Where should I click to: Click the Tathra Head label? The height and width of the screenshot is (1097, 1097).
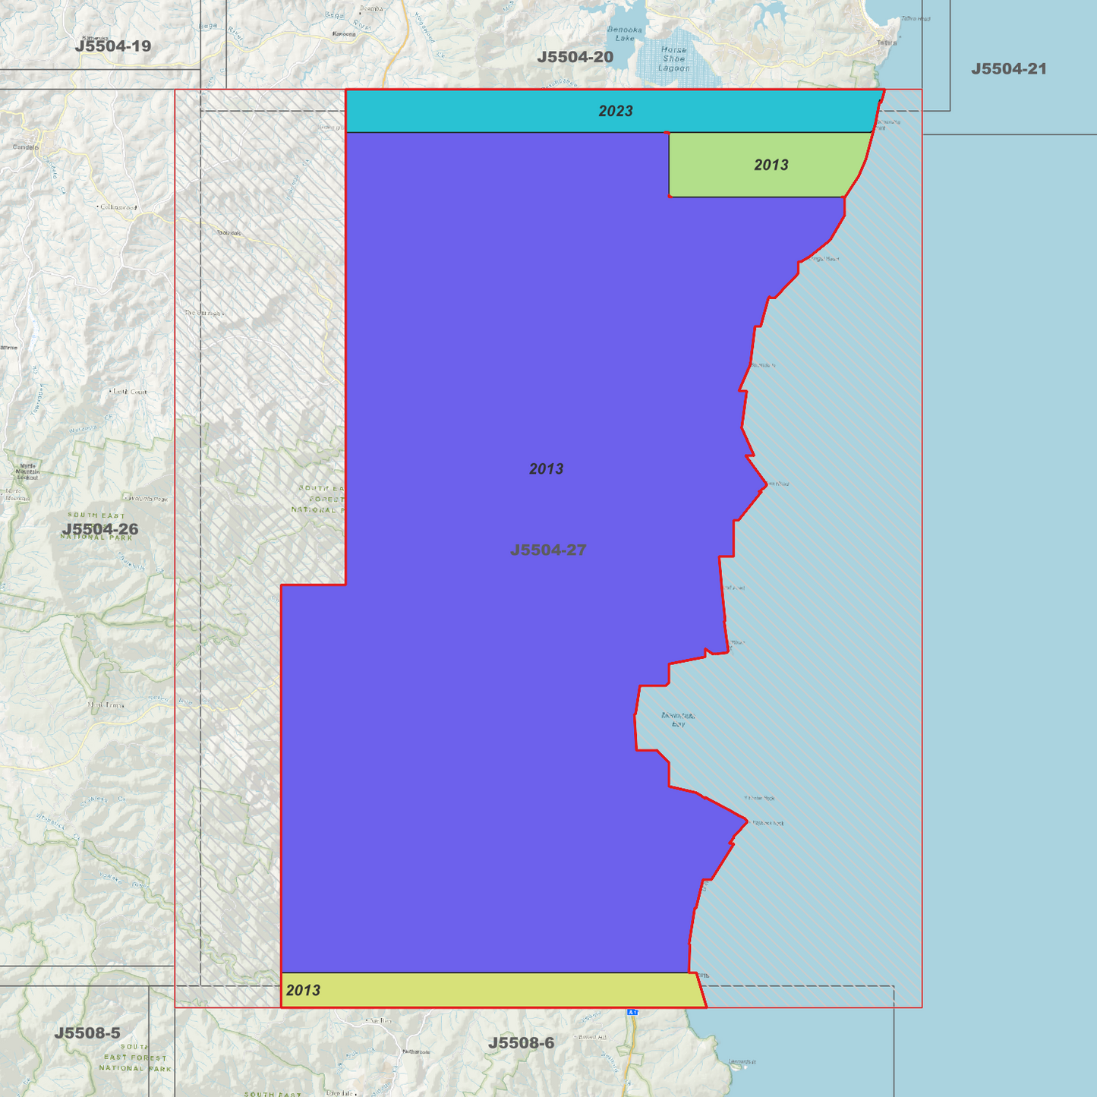(x=916, y=19)
